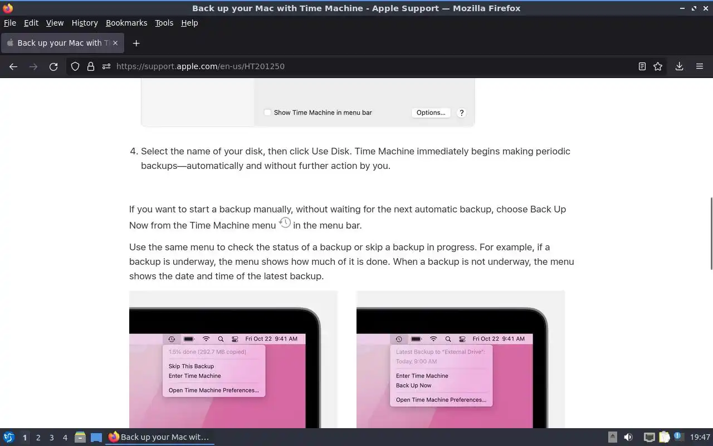Click the site security padlock icon
Viewport: 713px width, 446px height.
[x=91, y=66]
